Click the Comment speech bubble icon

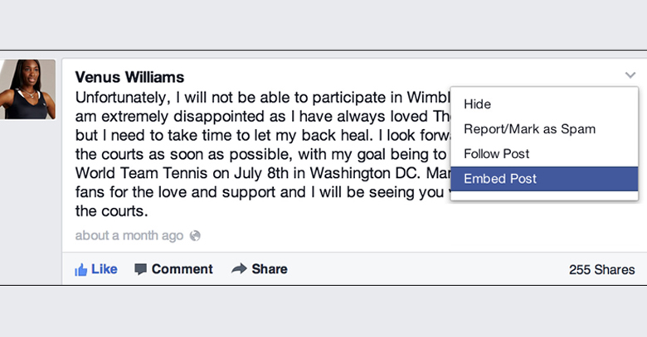(x=140, y=269)
